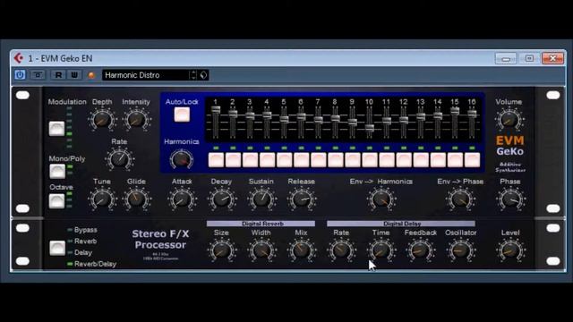This screenshot has width=573, height=322.
Task: Toggle the harmonic 1 button below sliders
Action: click(216, 160)
